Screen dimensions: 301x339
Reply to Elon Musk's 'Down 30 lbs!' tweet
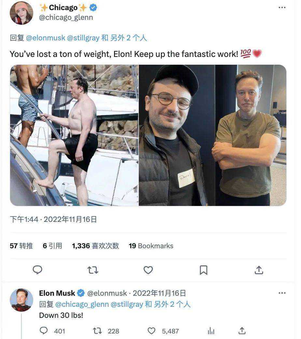44,331
